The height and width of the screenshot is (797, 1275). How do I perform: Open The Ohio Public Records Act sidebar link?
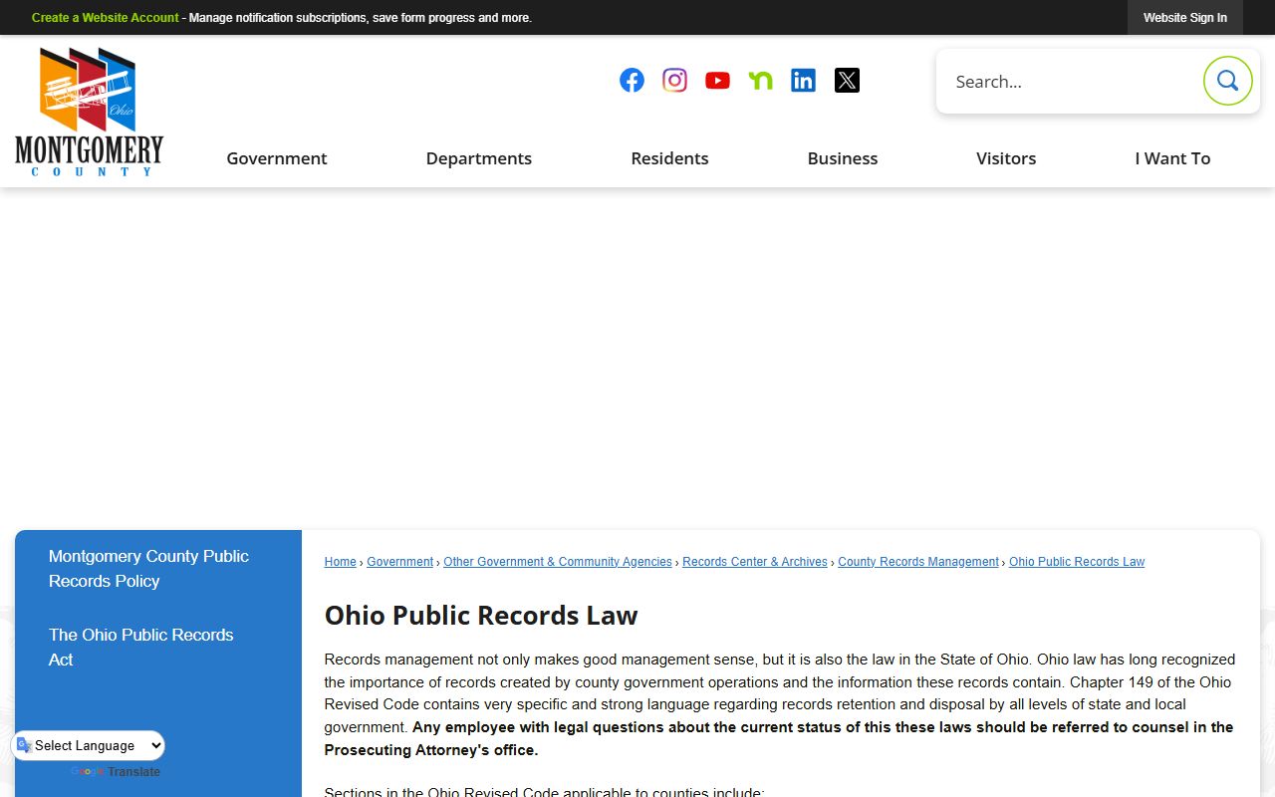click(x=140, y=648)
